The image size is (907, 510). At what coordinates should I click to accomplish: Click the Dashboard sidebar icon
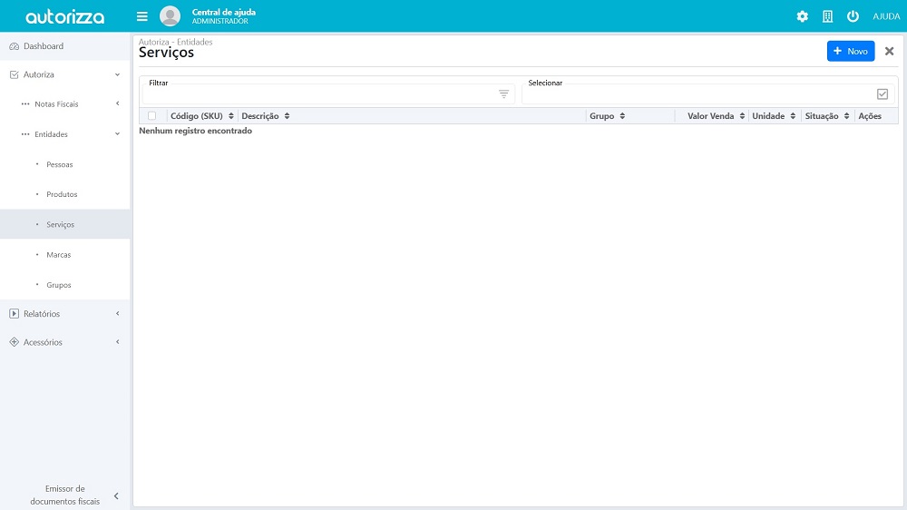(14, 46)
